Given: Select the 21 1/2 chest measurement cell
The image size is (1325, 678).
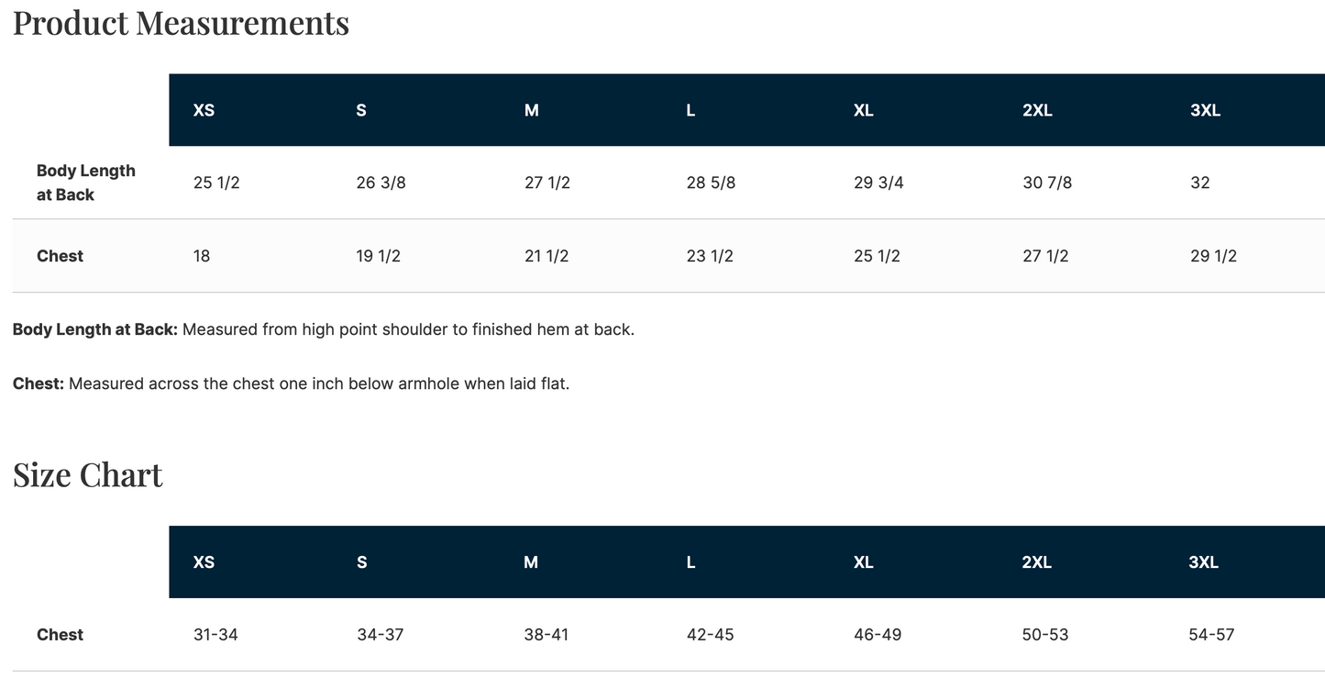Looking at the screenshot, I should (547, 256).
